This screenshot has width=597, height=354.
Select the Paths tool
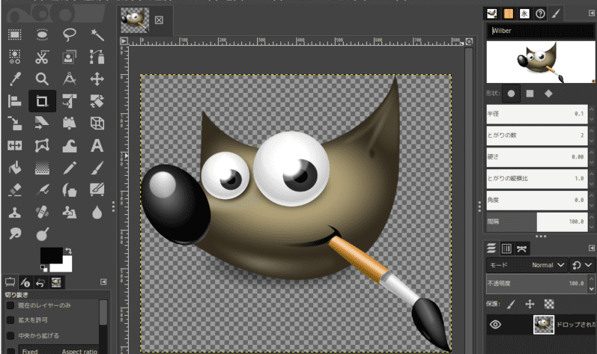[x=97, y=57]
